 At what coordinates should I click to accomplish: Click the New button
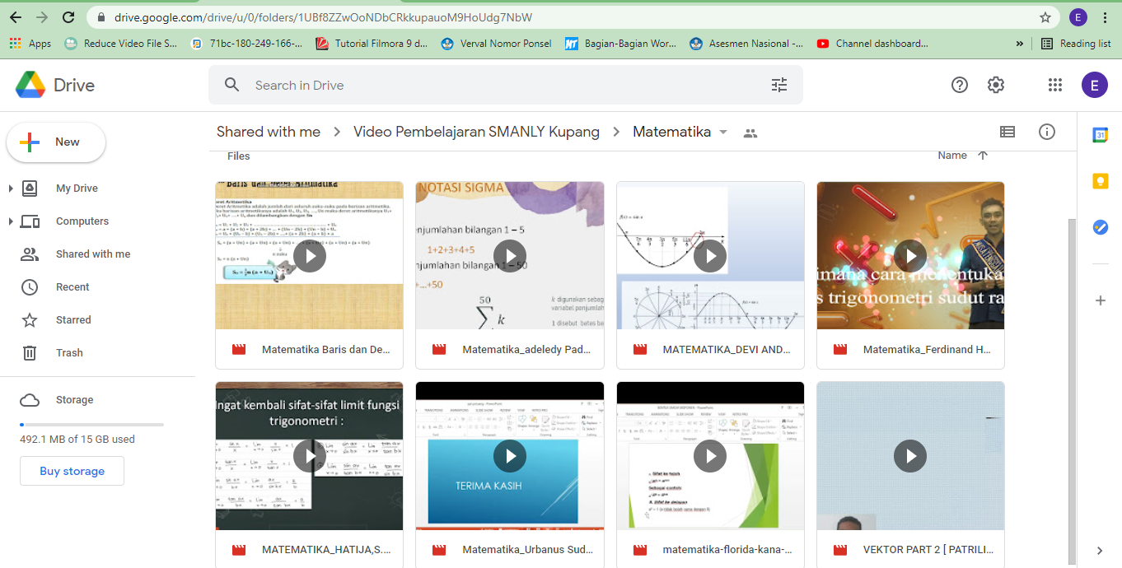tap(56, 142)
